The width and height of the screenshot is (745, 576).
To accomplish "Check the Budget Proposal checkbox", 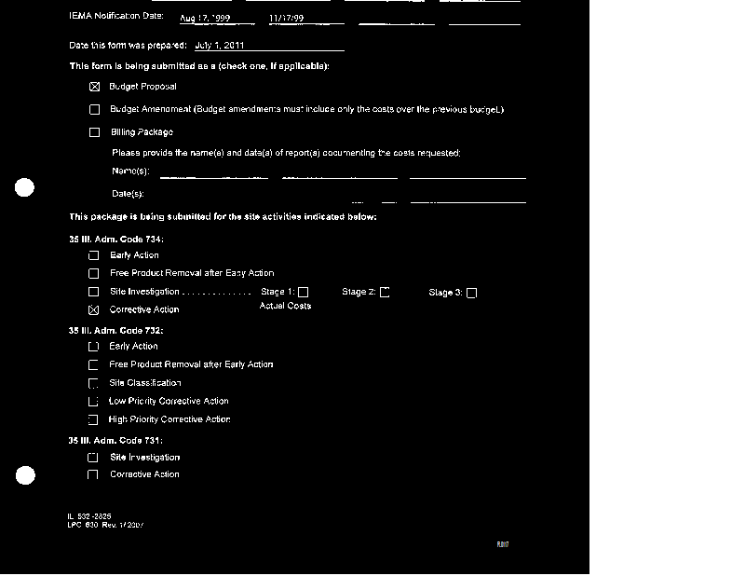I will (94, 87).
